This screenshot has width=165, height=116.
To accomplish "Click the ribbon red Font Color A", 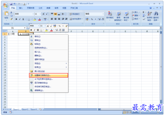I will point(39,19).
